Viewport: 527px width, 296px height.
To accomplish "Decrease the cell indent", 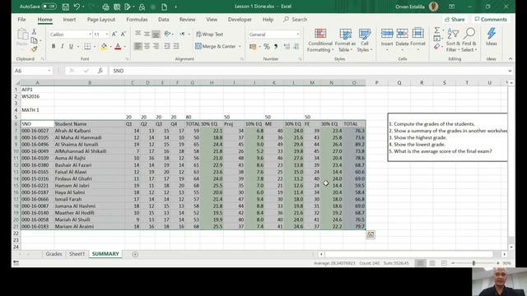I will click(167, 46).
